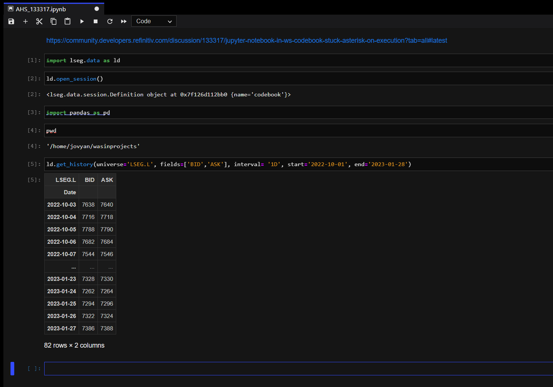
Task: Select the ld.get_history code cell
Action: click(x=225, y=164)
